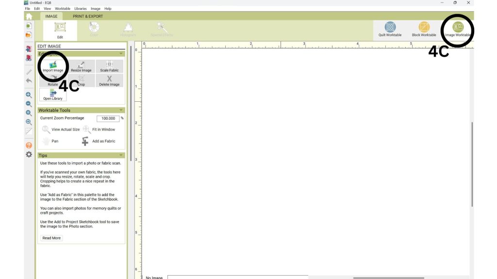Open settings with the gear icon
This screenshot has height=279, width=497.
tap(29, 155)
